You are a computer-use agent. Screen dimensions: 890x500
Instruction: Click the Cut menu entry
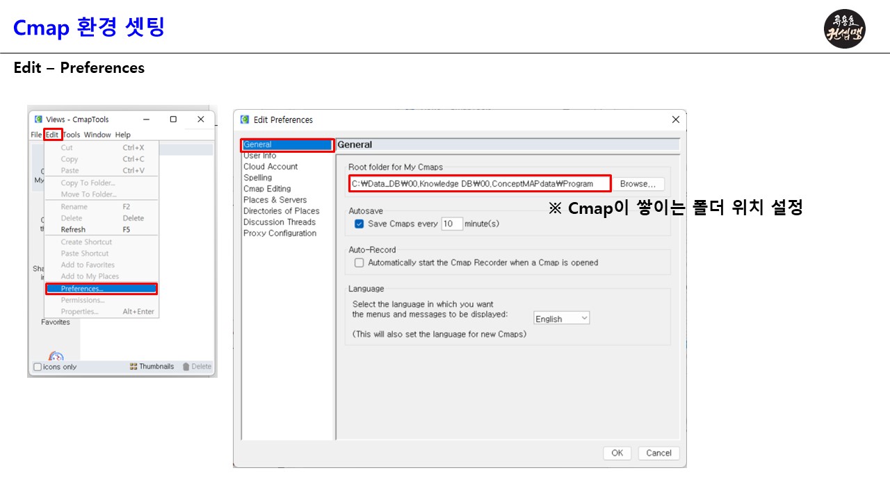tap(102, 147)
